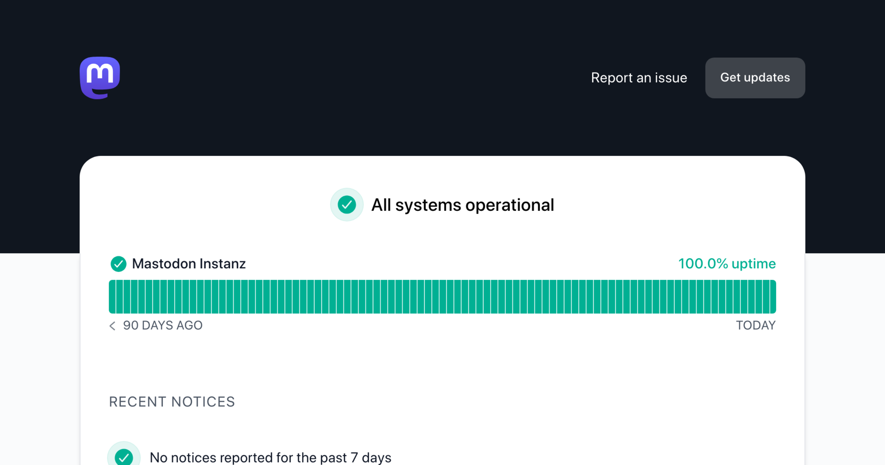Click the first (leftmost) uptime bar segment

(112, 297)
